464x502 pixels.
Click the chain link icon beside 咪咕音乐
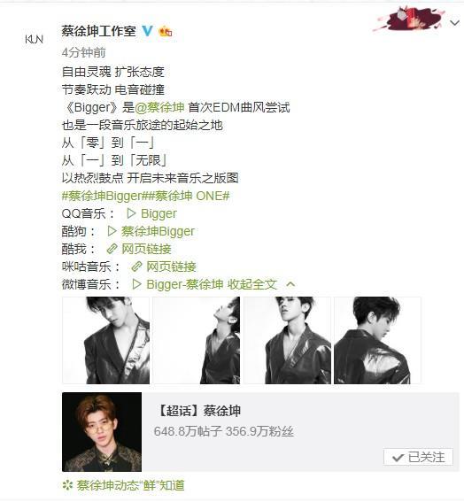click(x=136, y=266)
